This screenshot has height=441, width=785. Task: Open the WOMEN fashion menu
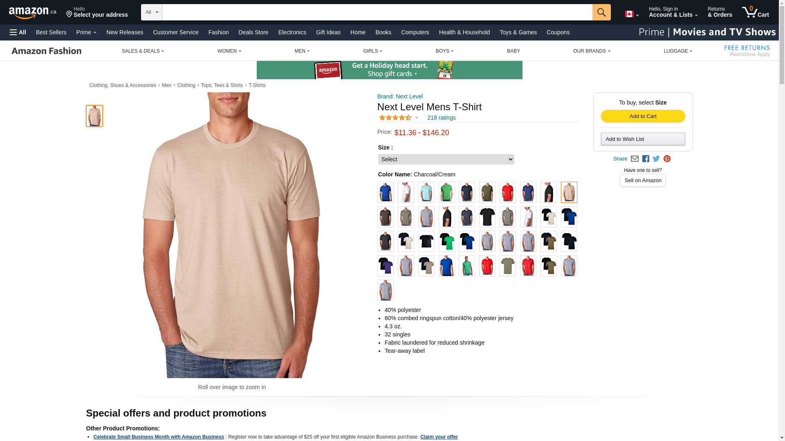pos(229,51)
